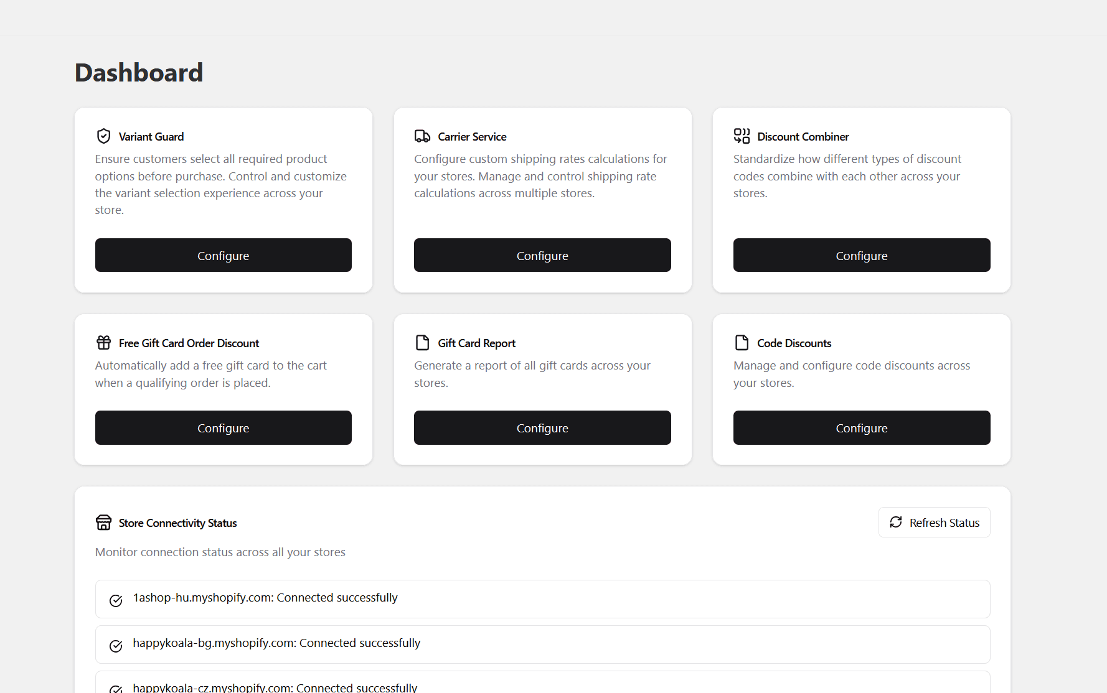Select the Variant Guard card title

[151, 137]
